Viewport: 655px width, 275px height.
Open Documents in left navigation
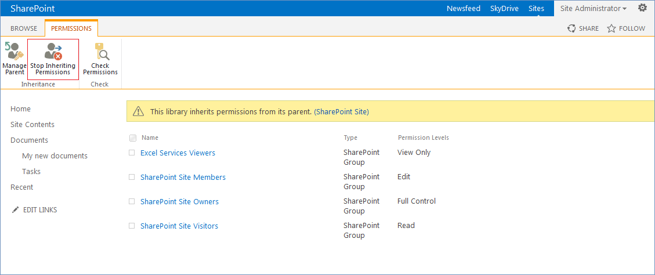click(29, 140)
